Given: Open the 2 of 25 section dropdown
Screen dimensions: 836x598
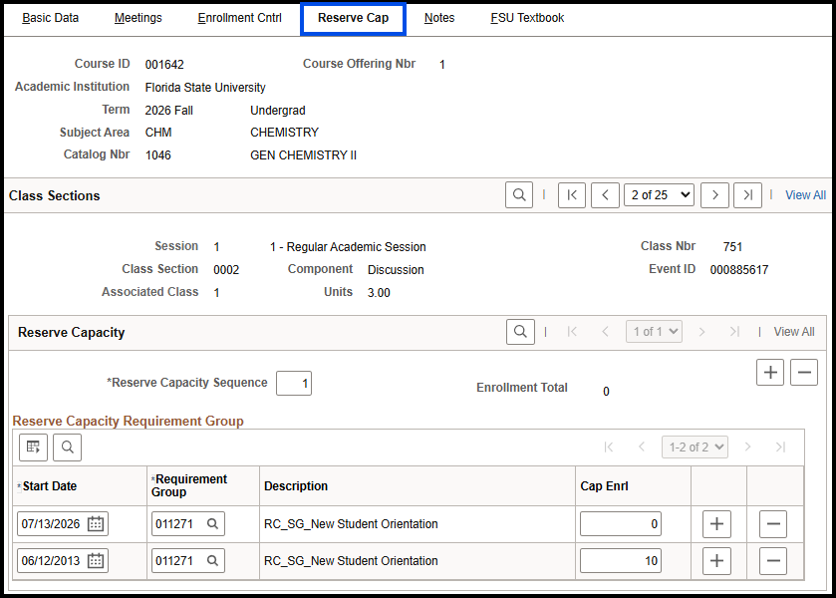Looking at the screenshot, I should point(659,195).
